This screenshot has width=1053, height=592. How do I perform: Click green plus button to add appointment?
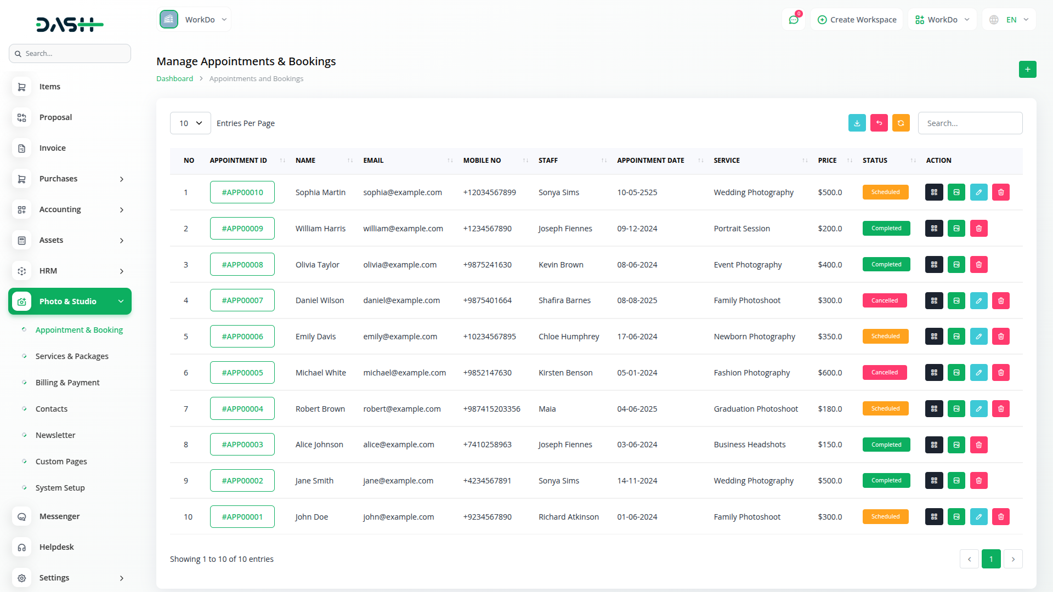point(1027,70)
